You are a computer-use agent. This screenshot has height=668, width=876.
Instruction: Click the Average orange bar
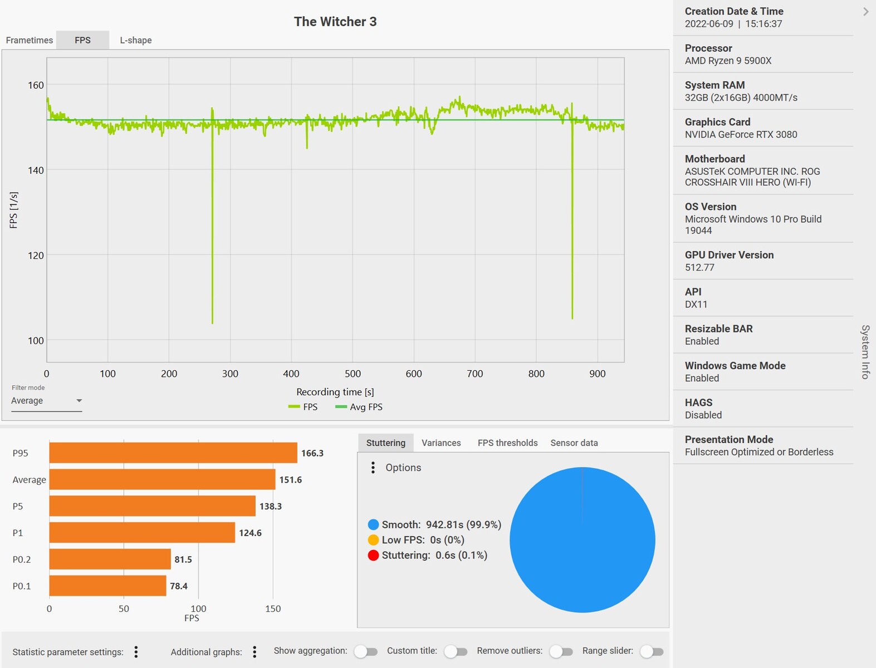(162, 479)
